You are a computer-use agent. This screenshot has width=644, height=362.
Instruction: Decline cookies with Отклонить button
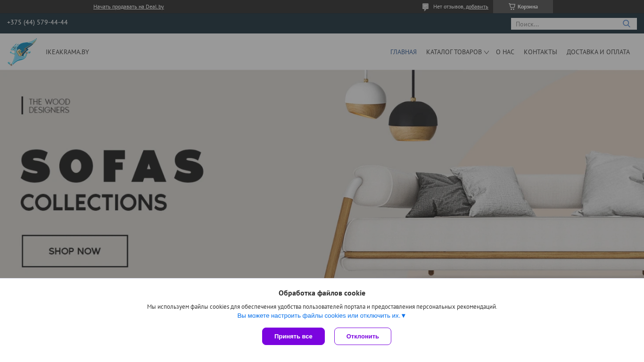point(363,336)
